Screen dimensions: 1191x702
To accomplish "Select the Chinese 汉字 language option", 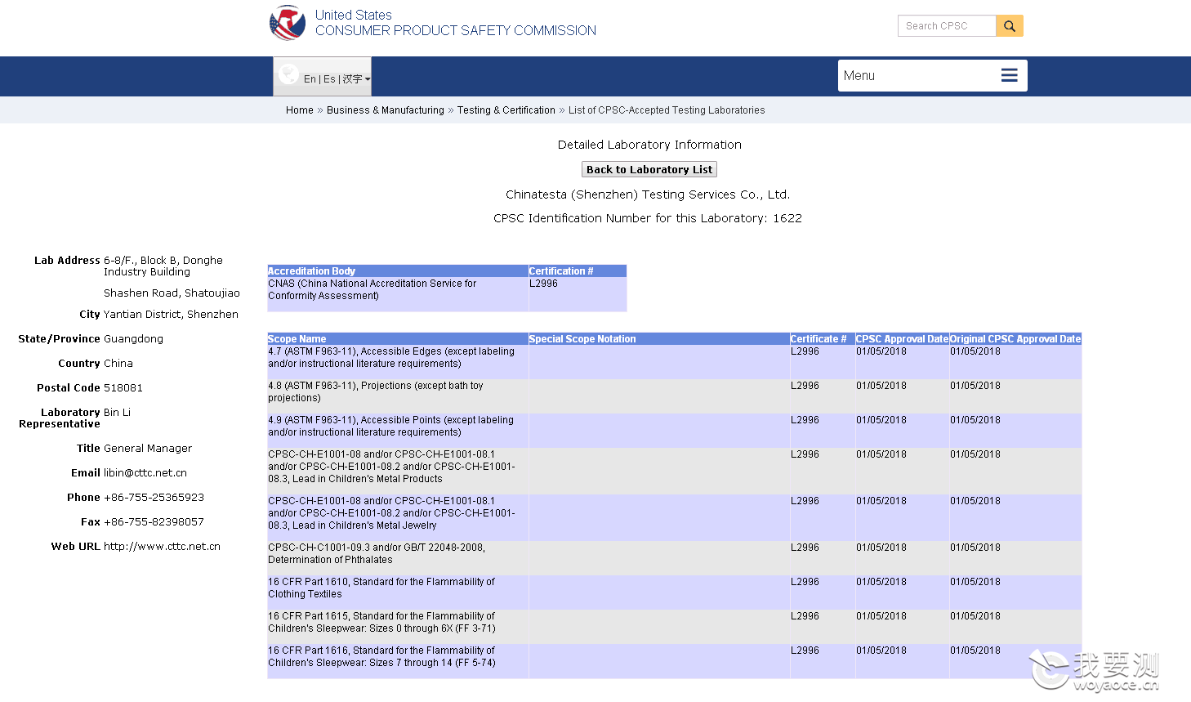I will click(x=352, y=79).
